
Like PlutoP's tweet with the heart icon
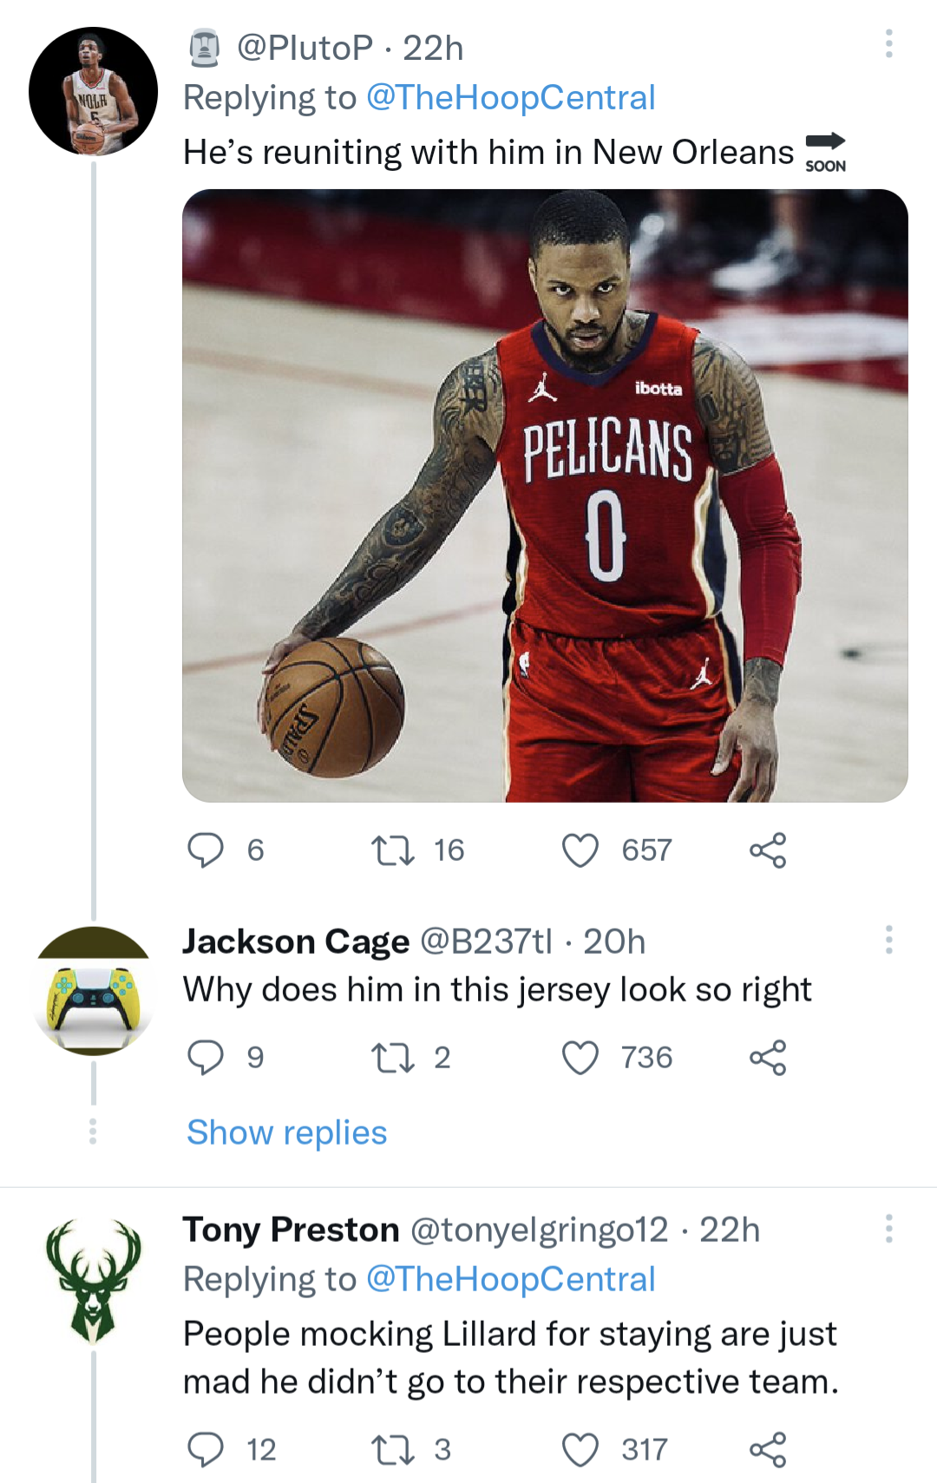(x=582, y=850)
